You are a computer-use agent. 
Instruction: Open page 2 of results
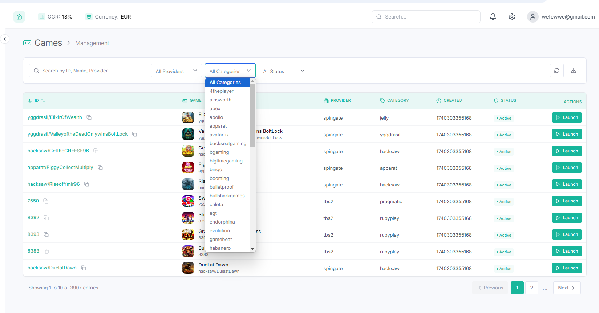pos(531,288)
